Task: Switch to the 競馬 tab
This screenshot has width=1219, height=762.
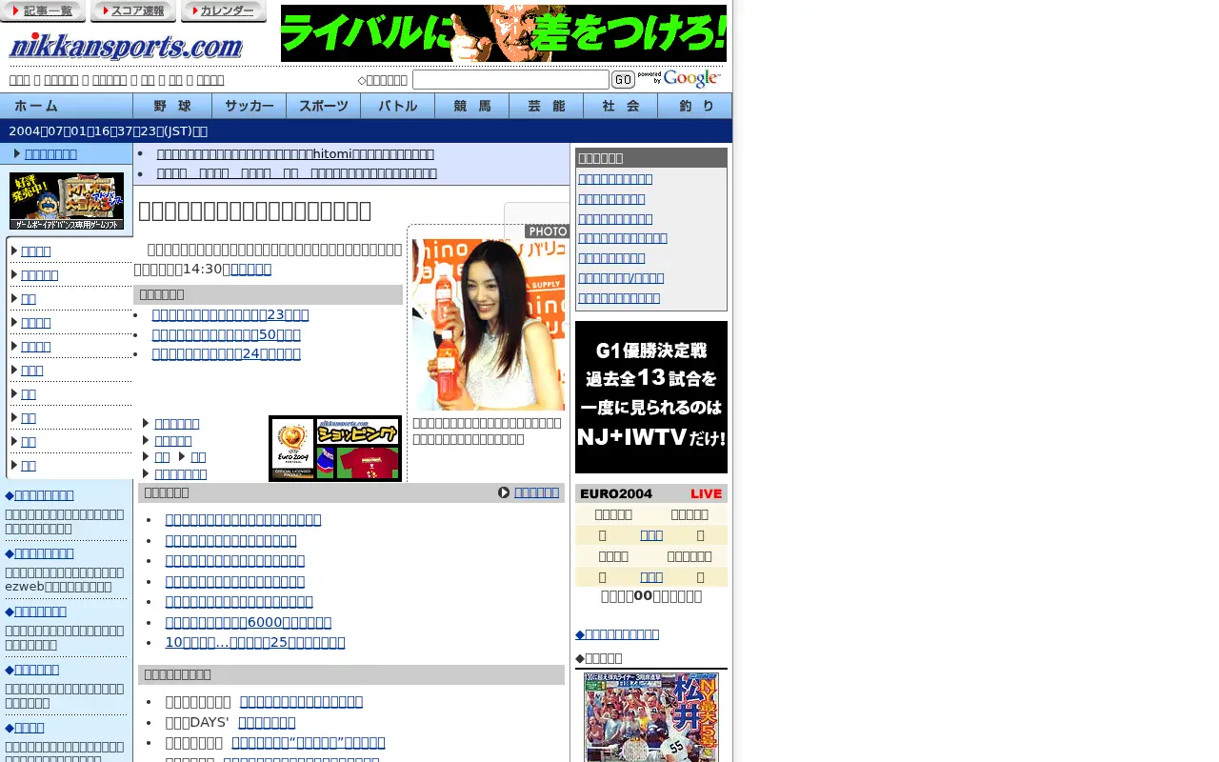Action: 472,106
